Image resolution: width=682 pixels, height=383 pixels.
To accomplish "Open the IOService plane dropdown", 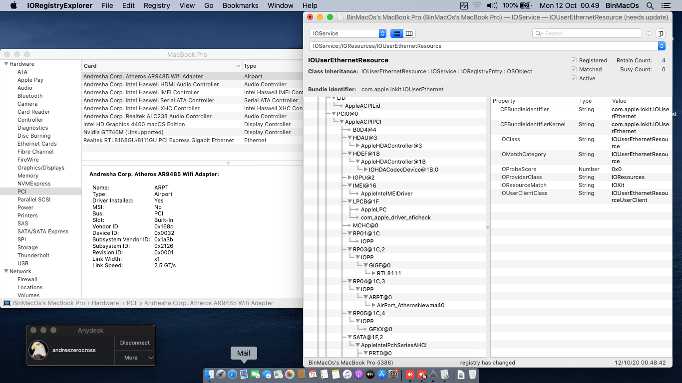I will coord(347,33).
